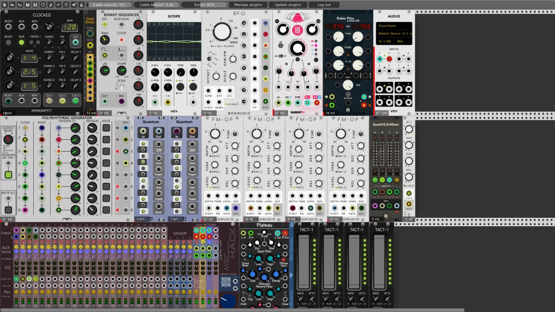
Task: Toggle Mute button for Polyrhythmic row 5
Action: click(x=106, y=175)
